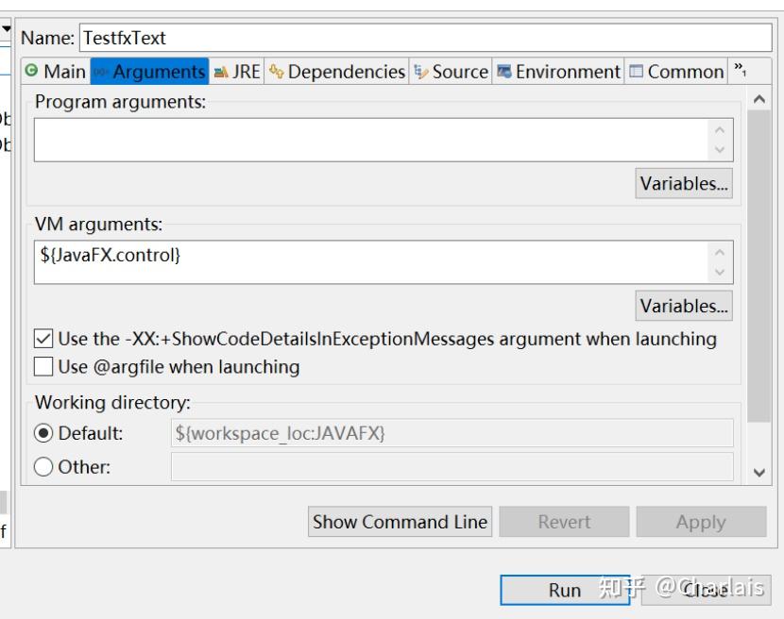The height and width of the screenshot is (619, 784).
Task: Select Other working directory radio button
Action: 43,467
